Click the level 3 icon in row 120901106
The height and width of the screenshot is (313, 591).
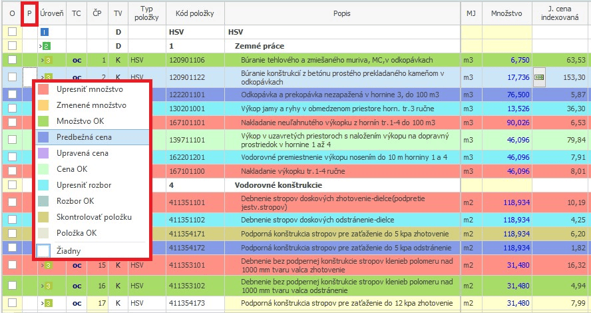(48, 60)
